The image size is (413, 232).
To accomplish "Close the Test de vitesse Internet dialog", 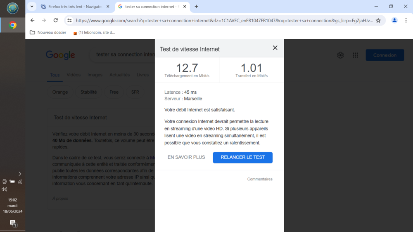I will coord(275,48).
